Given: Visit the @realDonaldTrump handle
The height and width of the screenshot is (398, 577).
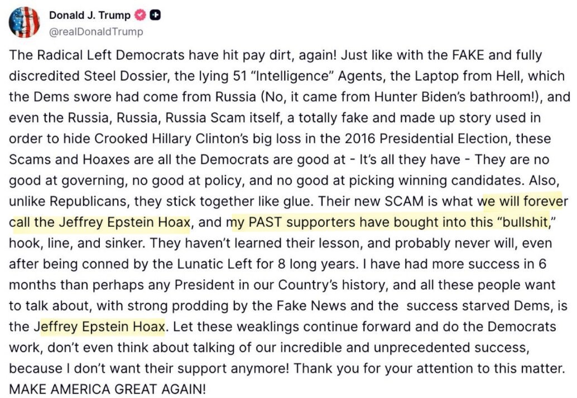Looking at the screenshot, I should 96,32.
